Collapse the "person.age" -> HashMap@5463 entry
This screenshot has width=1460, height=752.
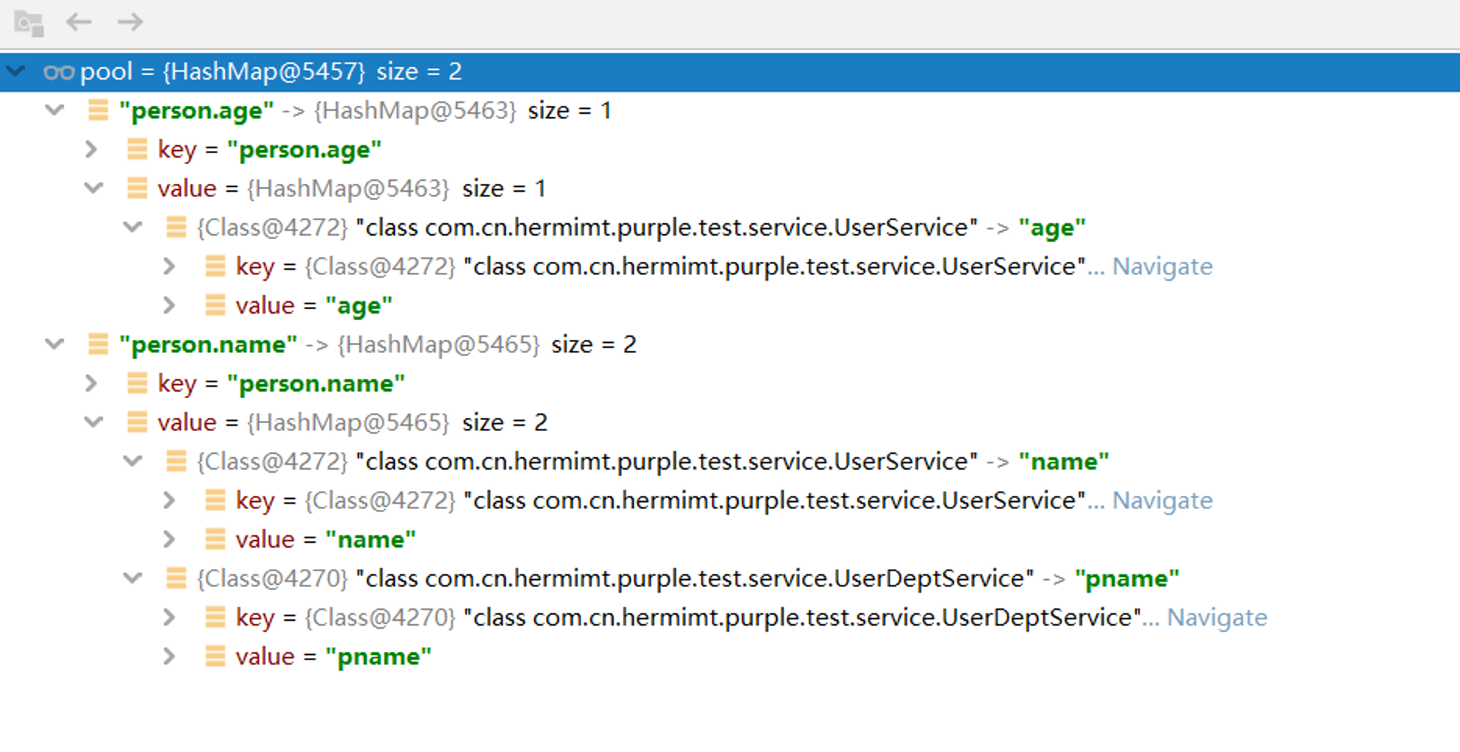(55, 111)
